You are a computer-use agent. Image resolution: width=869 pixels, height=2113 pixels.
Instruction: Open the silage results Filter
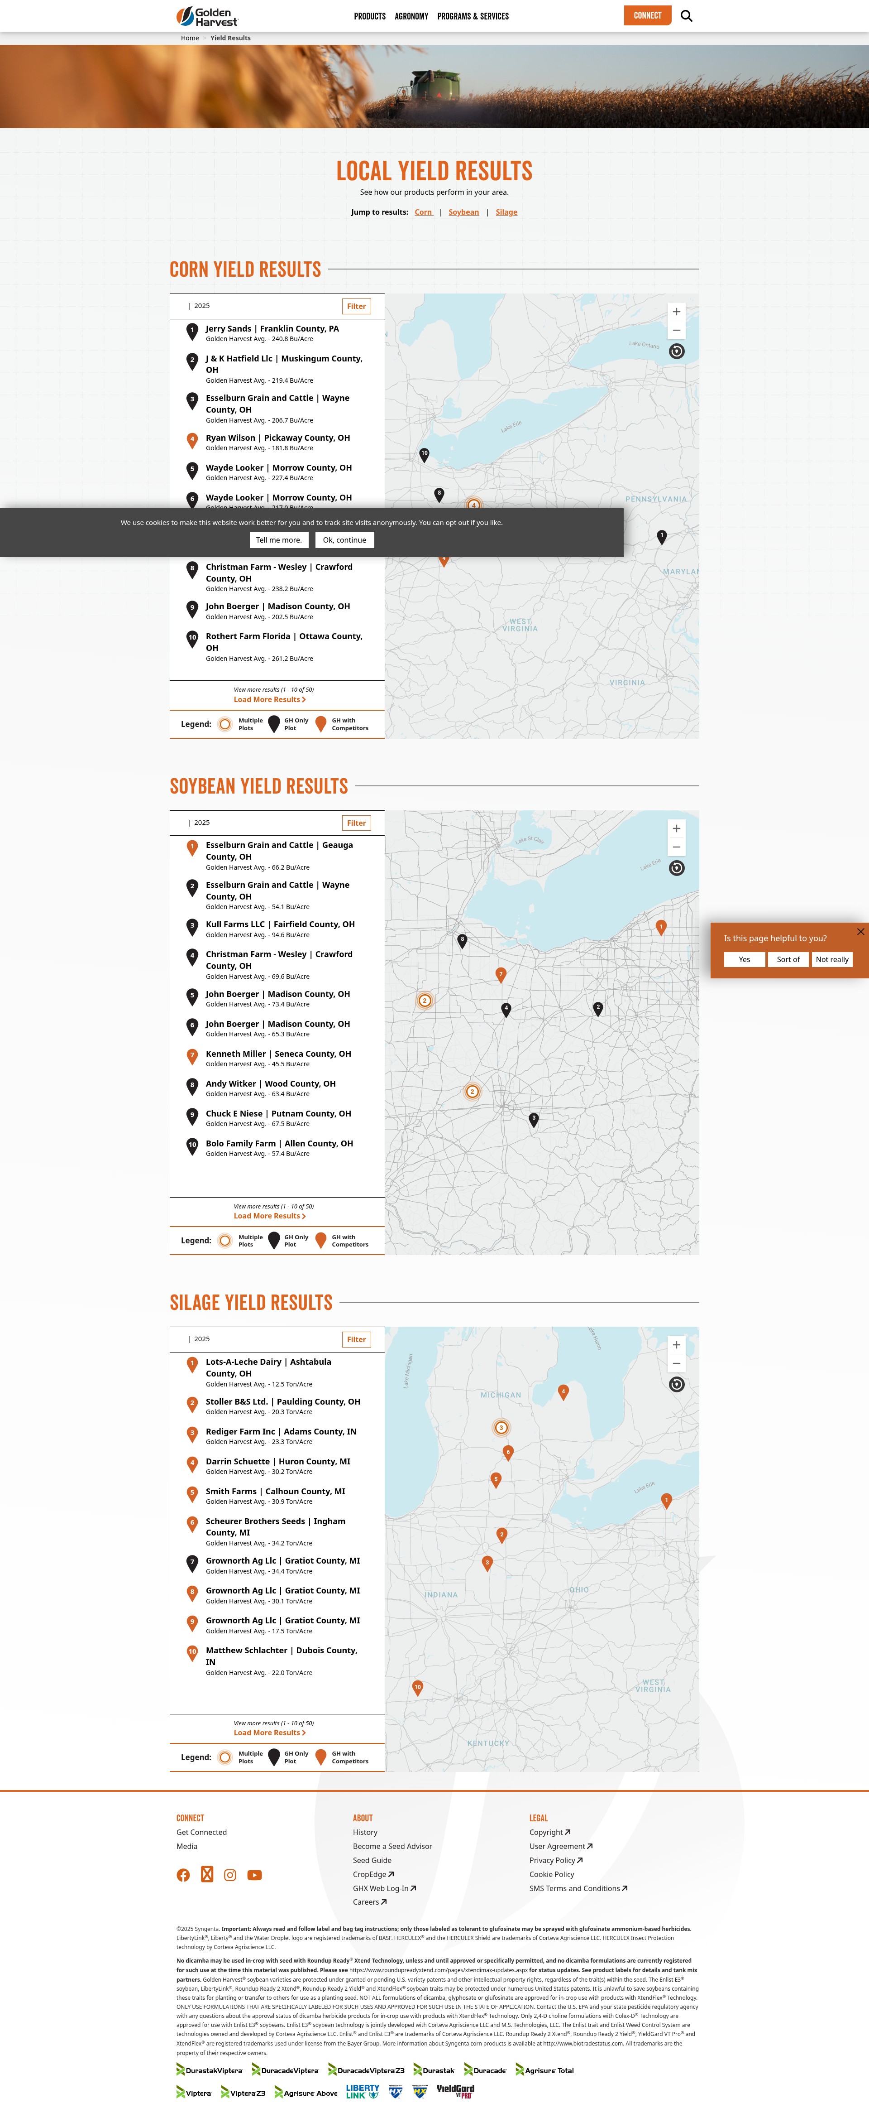pos(357,1339)
